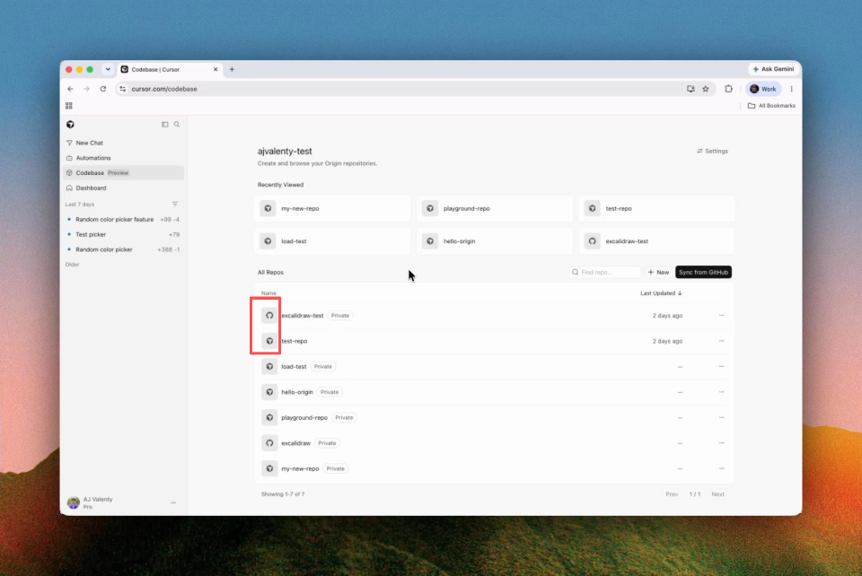The height and width of the screenshot is (576, 862).
Task: Open the Work profile button
Action: pyautogui.click(x=763, y=89)
